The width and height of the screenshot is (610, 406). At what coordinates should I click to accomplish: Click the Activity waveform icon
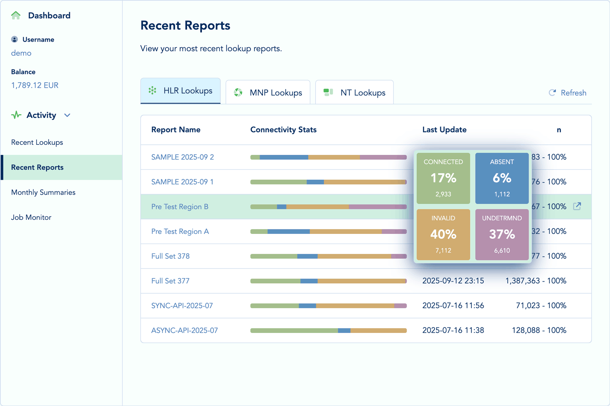point(16,115)
